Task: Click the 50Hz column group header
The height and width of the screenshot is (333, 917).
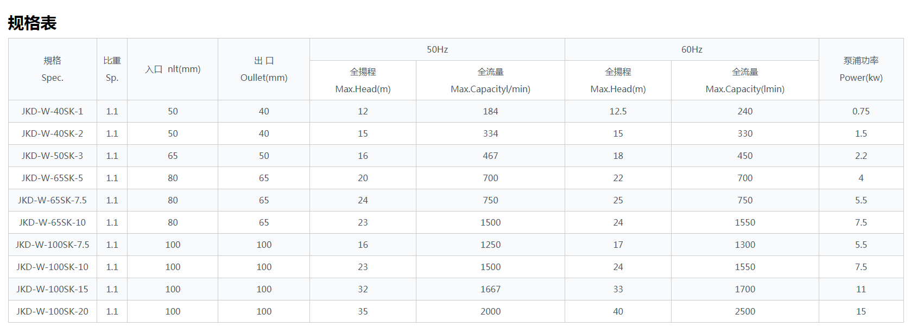Action: [x=437, y=49]
